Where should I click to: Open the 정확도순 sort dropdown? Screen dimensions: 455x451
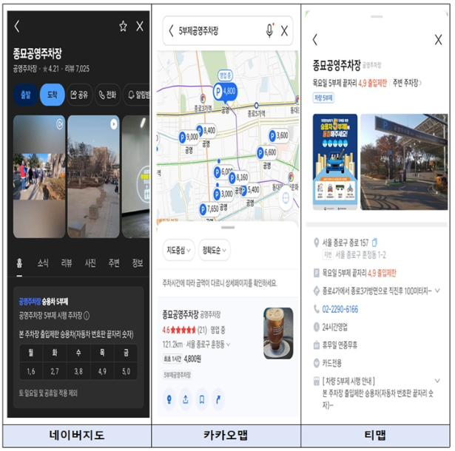(x=214, y=250)
